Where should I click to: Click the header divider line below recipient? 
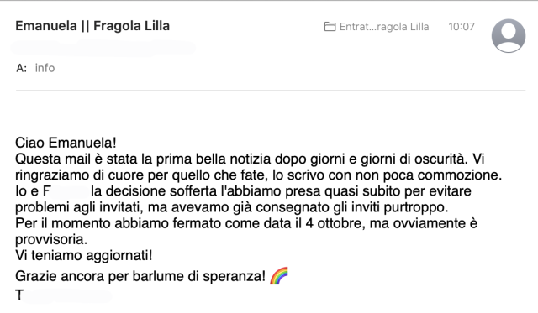coord(271,90)
